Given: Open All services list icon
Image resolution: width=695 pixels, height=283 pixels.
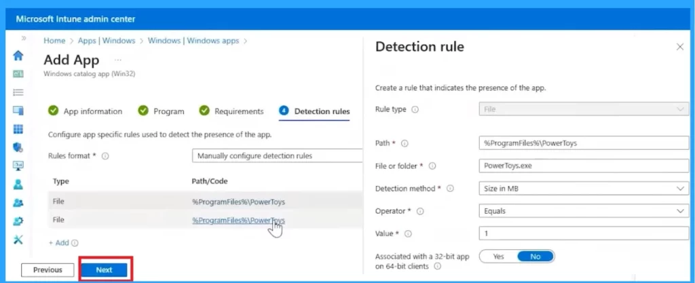Looking at the screenshot, I should [18, 92].
